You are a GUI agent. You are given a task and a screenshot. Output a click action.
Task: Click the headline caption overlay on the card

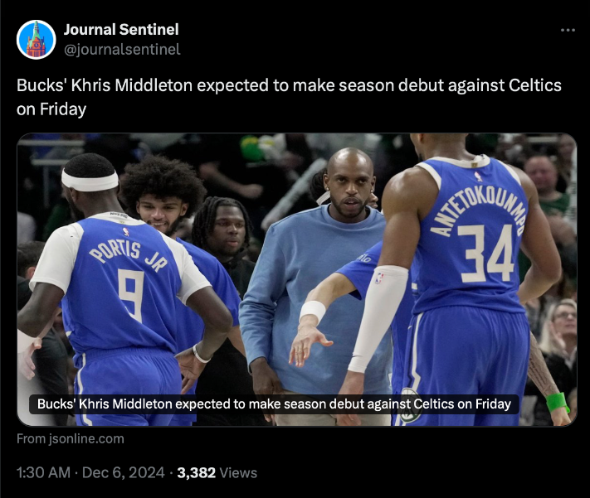pyautogui.click(x=274, y=404)
